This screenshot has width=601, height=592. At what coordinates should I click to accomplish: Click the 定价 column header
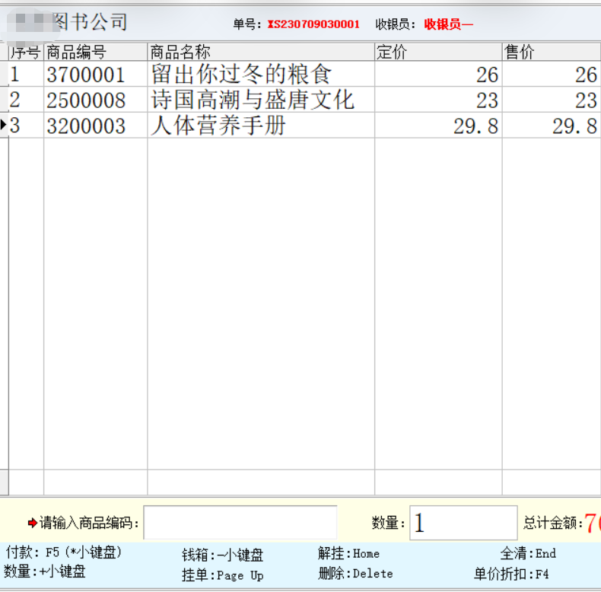tap(438, 52)
